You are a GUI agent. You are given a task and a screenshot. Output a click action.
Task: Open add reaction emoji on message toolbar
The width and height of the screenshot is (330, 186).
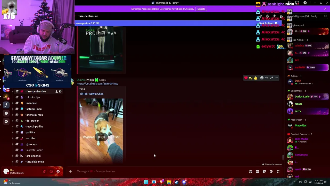pos(262,78)
